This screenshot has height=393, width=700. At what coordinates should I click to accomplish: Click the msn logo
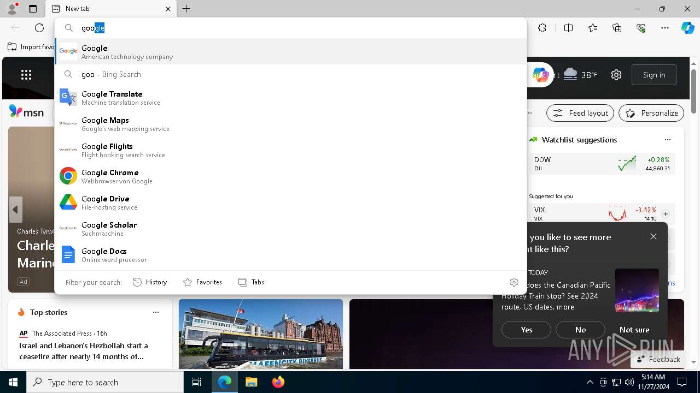pyautogui.click(x=26, y=112)
